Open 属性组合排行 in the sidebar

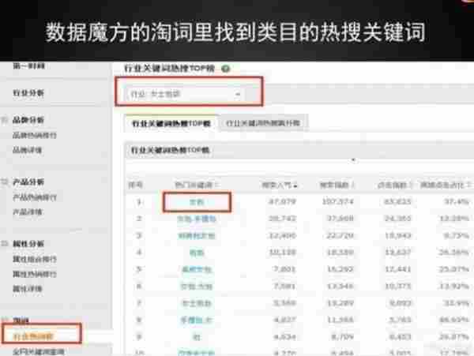pyautogui.click(x=35, y=259)
